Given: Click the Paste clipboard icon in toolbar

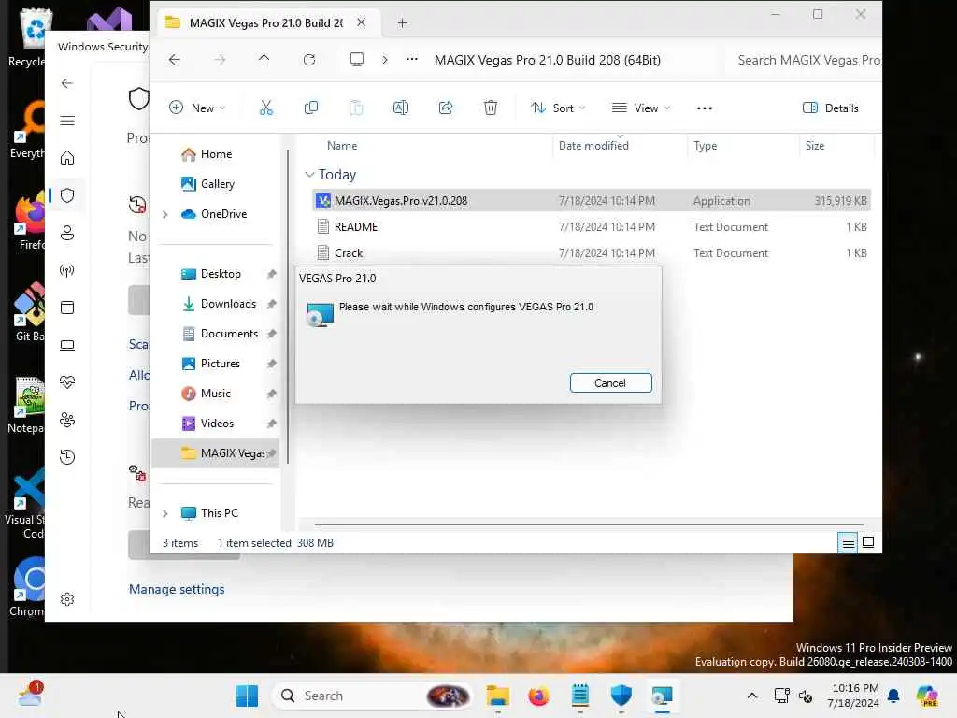Looking at the screenshot, I should tap(356, 108).
